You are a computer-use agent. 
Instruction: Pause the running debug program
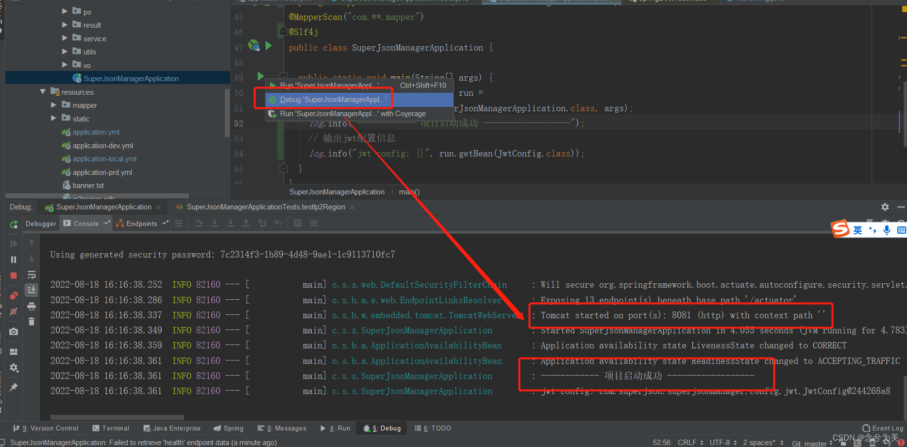click(14, 259)
